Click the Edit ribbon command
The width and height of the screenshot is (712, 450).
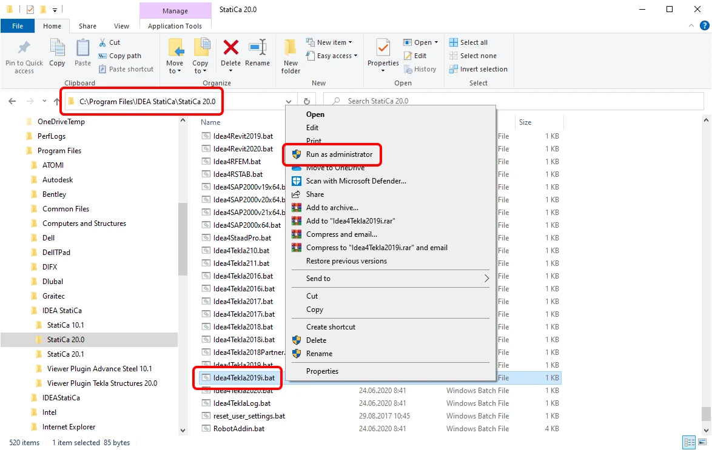click(415, 56)
